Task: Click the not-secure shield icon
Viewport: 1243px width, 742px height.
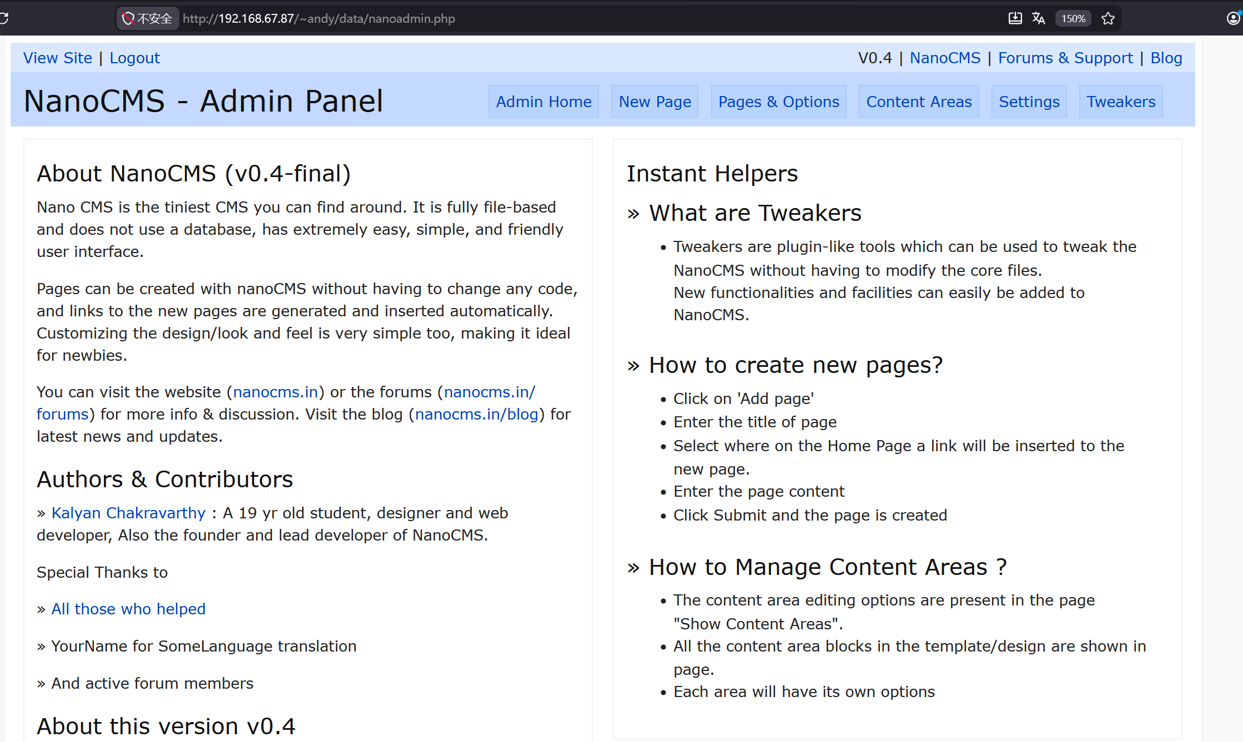Action: click(128, 18)
